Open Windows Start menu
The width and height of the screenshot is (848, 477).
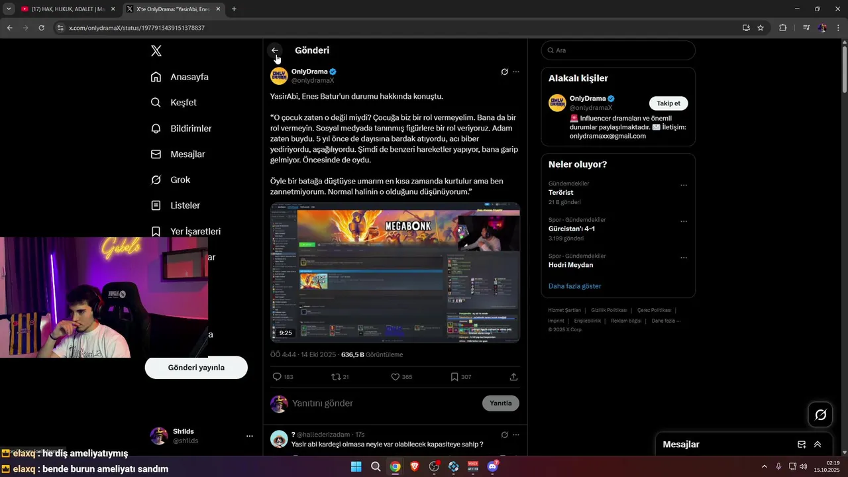356,466
